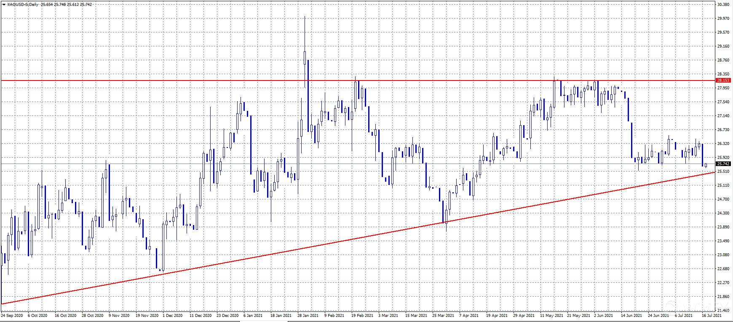This screenshot has height=322, width=733.
Task: Click the 25 Mar 2021 date label
Action: click(x=443, y=315)
